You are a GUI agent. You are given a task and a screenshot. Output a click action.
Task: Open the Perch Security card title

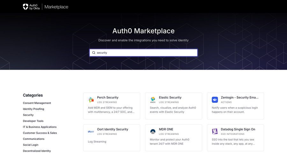pos(108,98)
